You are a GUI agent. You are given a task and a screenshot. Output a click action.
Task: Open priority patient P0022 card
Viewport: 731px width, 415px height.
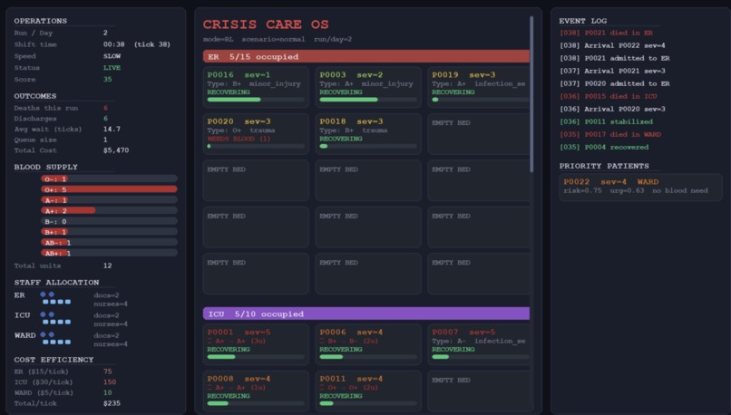click(x=640, y=187)
